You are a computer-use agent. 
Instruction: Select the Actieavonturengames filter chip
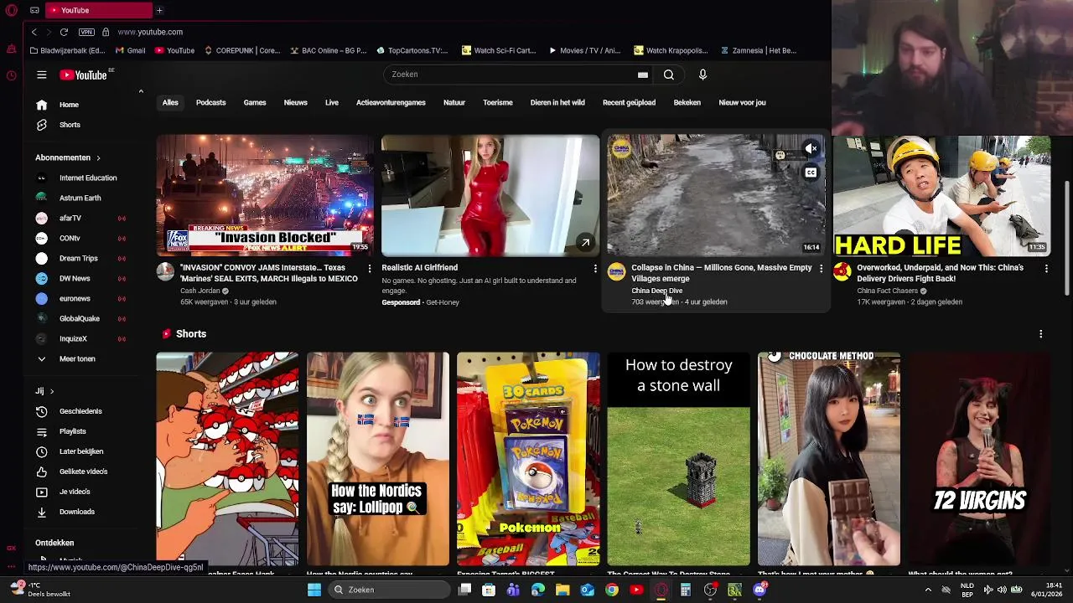391,102
